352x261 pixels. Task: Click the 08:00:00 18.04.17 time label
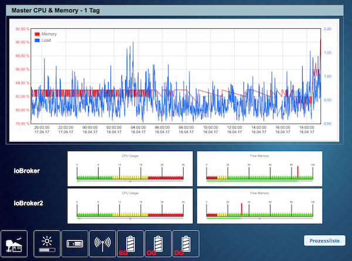point(186,129)
